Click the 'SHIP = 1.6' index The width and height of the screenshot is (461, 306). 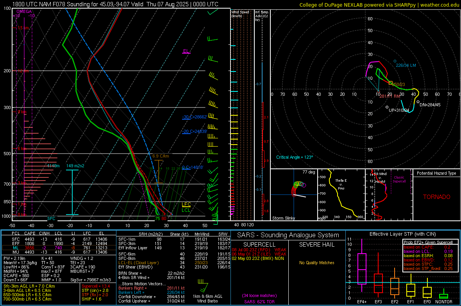pos(91,299)
